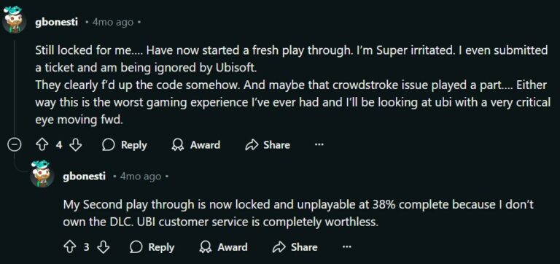
Task: Collapse the comment thread with minus circle
Action: [14, 145]
